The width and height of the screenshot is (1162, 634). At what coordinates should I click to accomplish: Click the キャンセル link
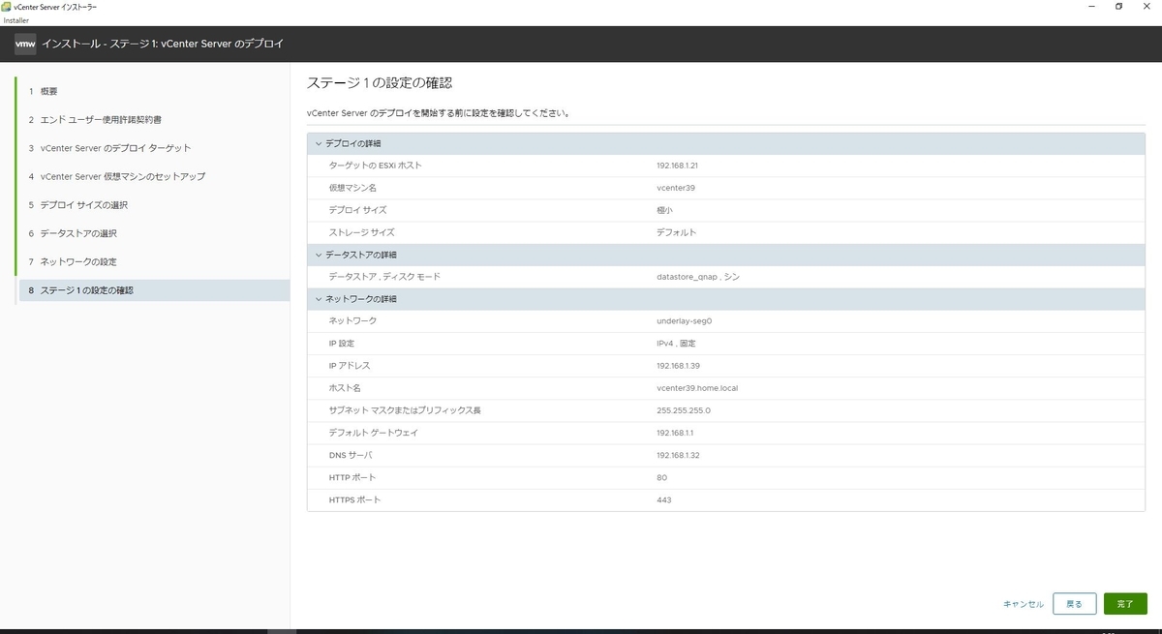[1024, 604]
